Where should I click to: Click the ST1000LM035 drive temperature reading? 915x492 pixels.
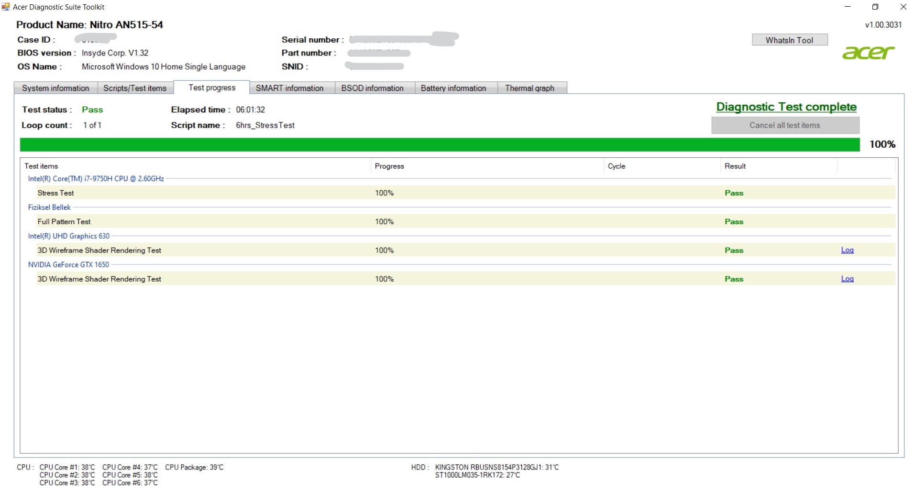coord(477,475)
